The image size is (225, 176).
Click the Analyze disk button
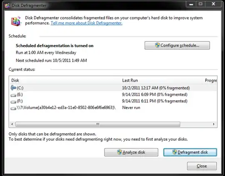(x=131, y=152)
